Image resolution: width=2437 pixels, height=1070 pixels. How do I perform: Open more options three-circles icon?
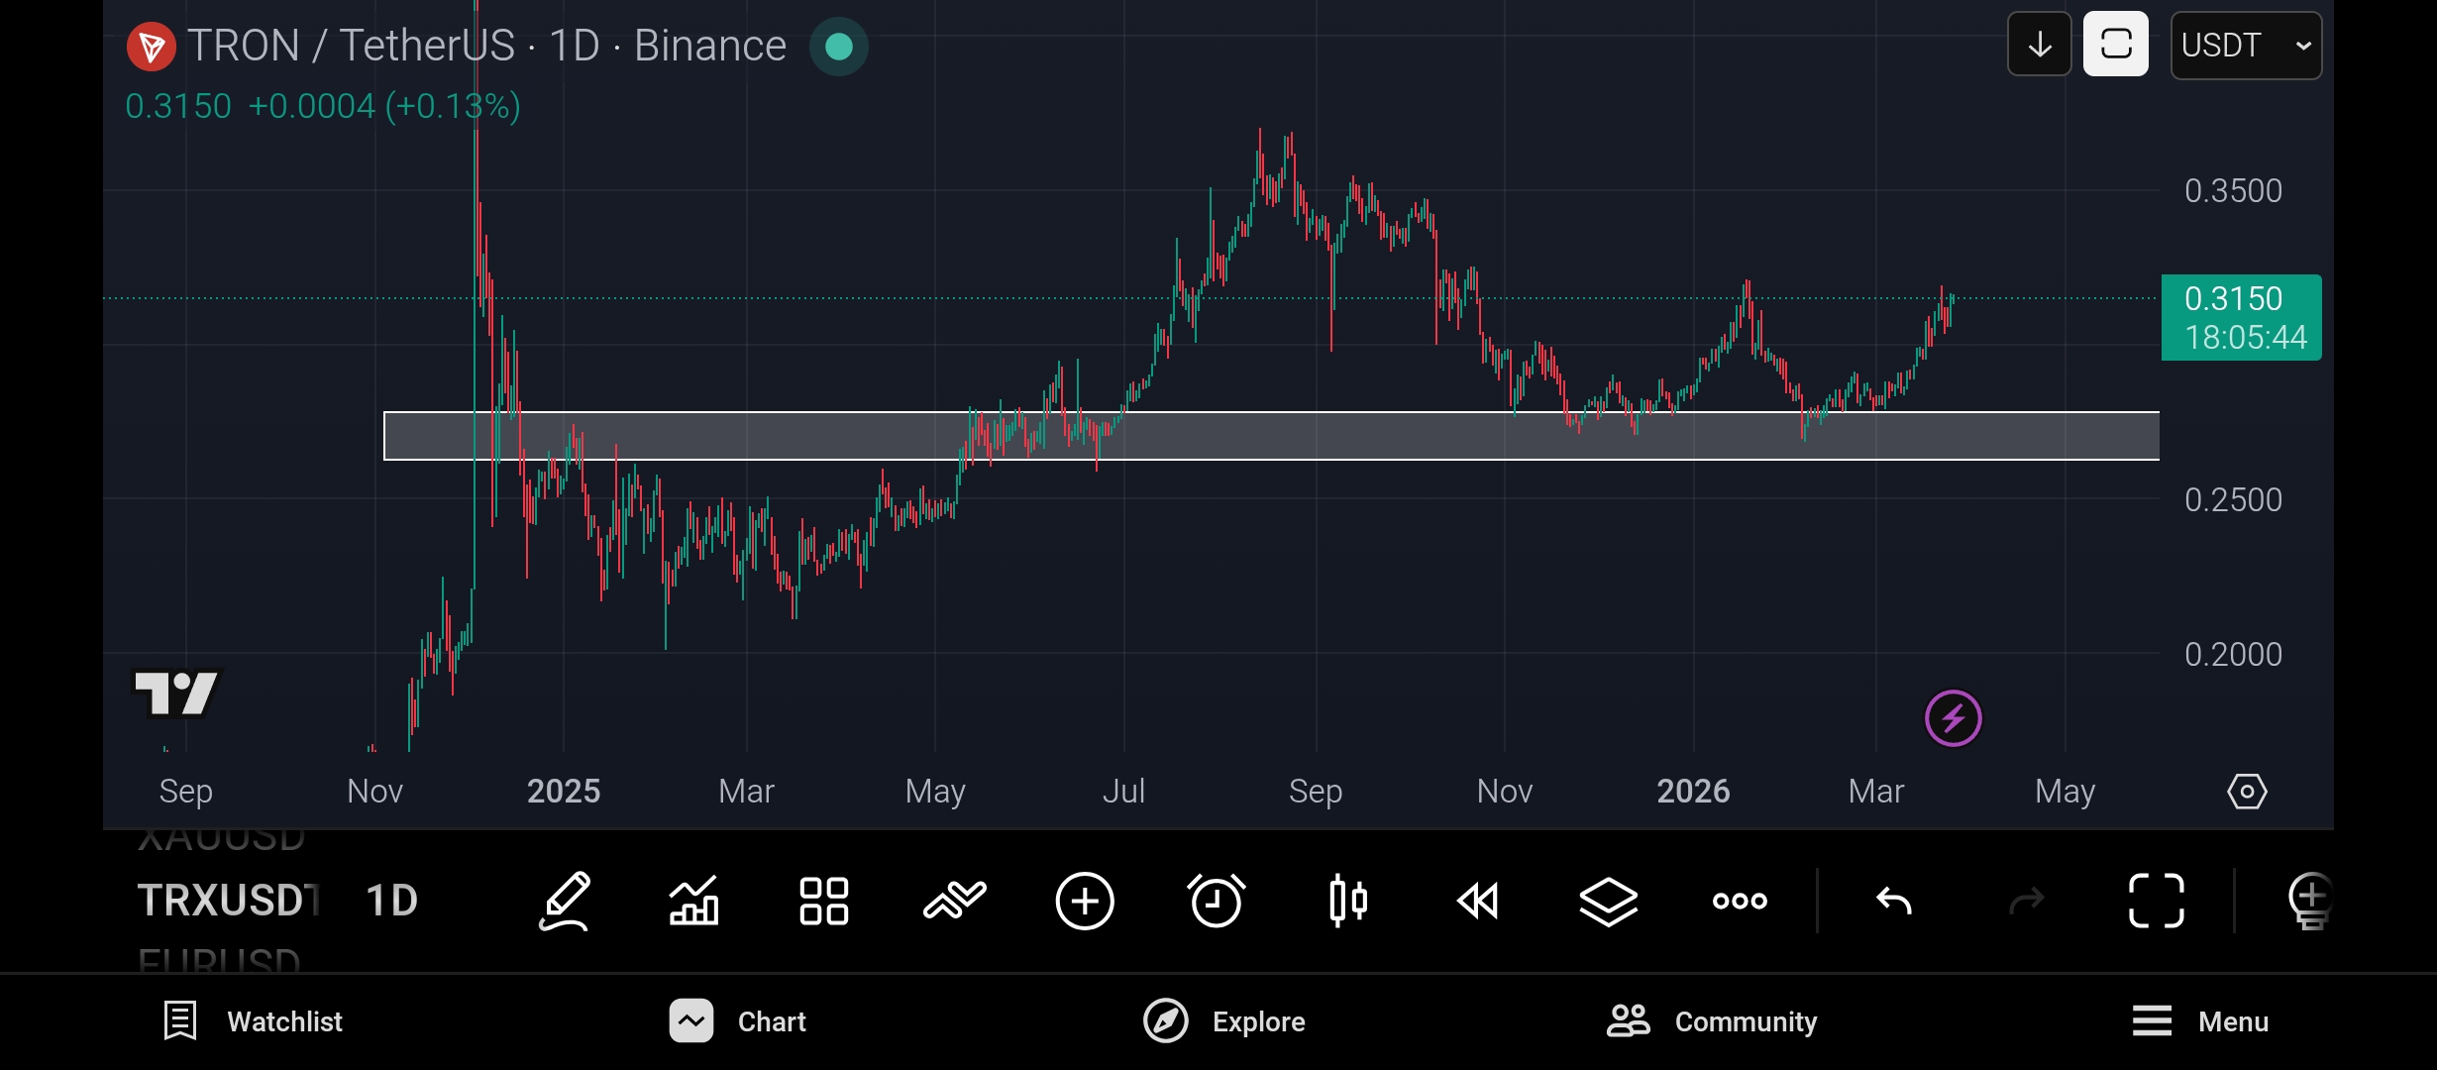click(x=1740, y=901)
